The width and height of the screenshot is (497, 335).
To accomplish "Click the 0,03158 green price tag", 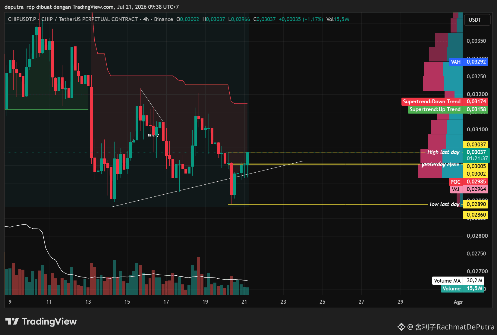I will point(476,109).
